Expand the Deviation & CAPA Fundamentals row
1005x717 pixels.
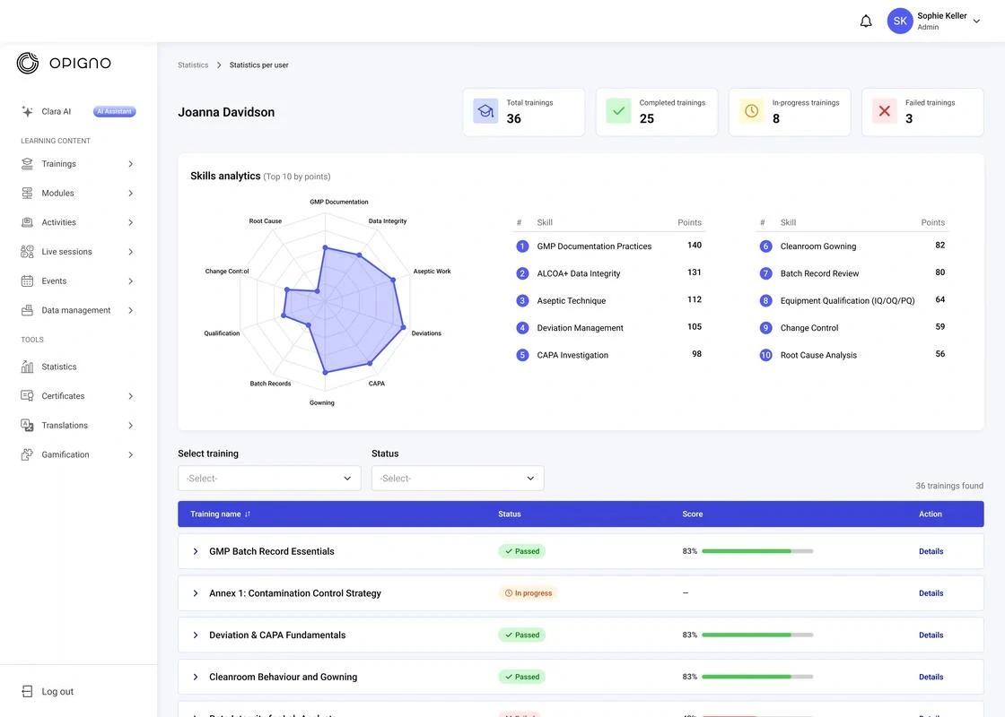point(196,635)
